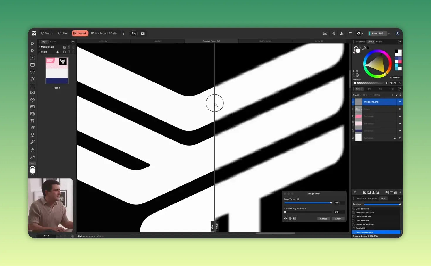This screenshot has height=266, width=431.
Task: Click Apply in Image Trace dialog
Action: click(x=338, y=219)
